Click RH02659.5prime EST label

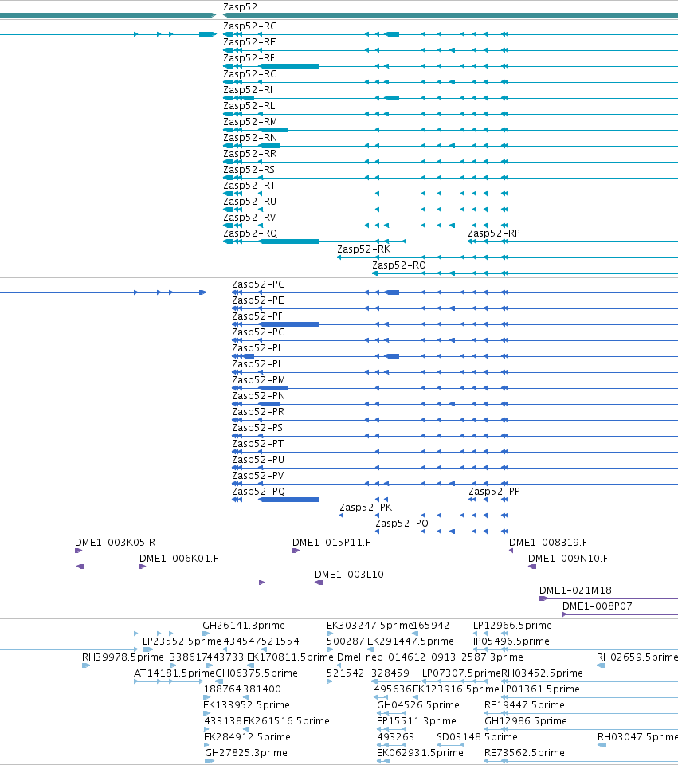point(637,657)
